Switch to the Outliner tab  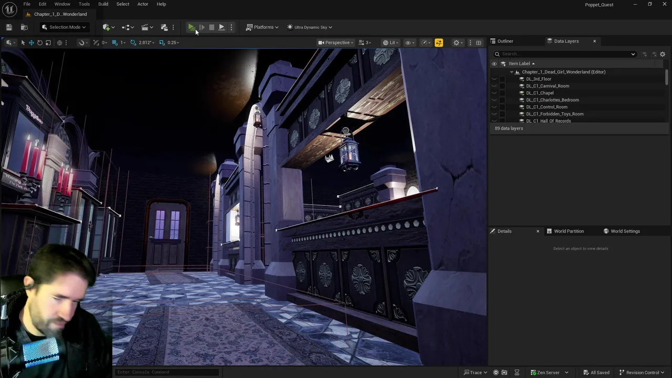pos(502,41)
